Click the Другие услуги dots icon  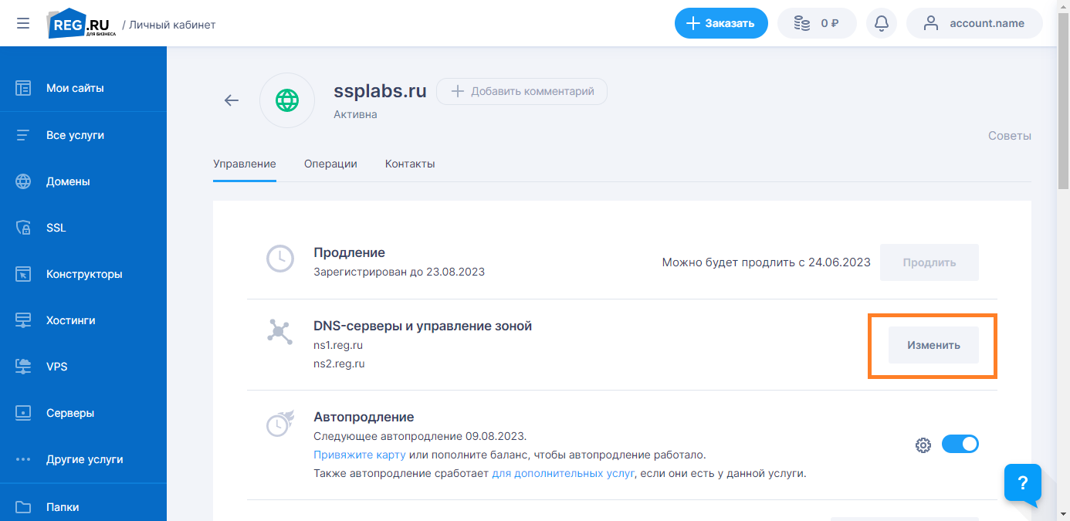point(23,459)
